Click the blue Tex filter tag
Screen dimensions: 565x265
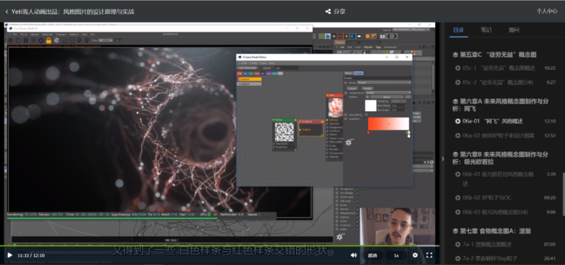(x=245, y=73)
